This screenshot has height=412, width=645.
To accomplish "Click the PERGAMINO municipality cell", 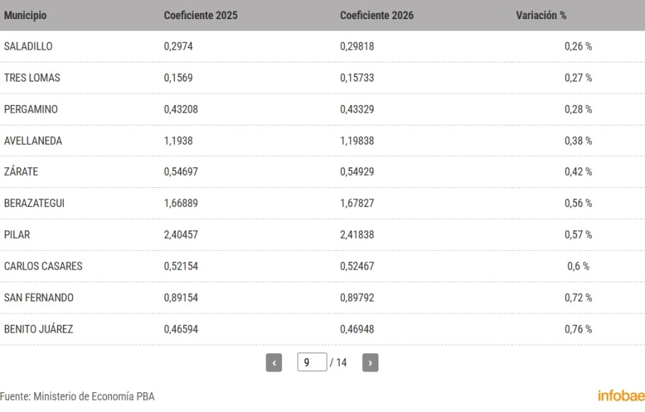I will 30,109.
